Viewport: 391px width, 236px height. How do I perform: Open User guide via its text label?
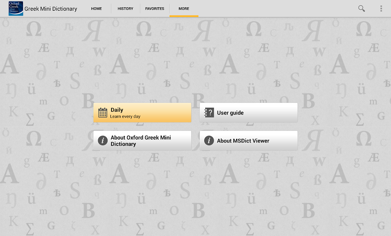[x=230, y=113]
